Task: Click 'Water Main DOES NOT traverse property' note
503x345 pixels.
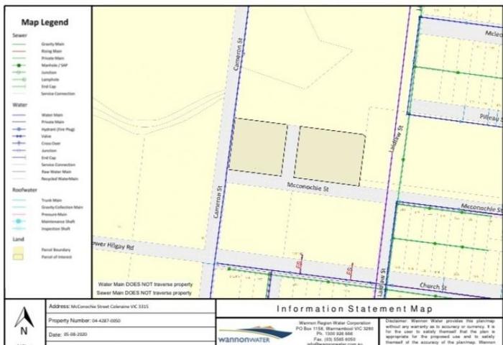Action: pyautogui.click(x=145, y=285)
